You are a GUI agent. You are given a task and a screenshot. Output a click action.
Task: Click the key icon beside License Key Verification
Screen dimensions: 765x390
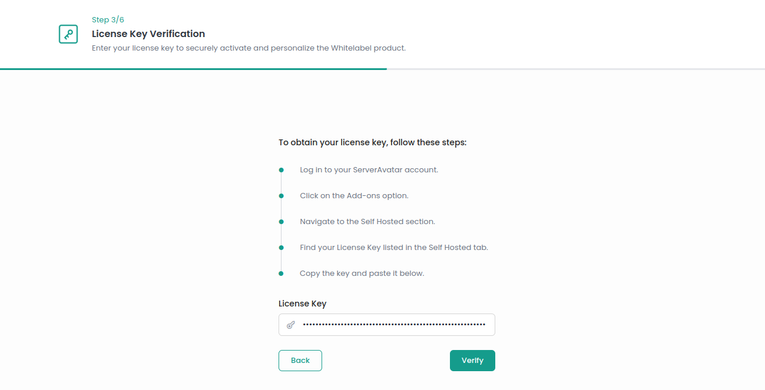68,34
